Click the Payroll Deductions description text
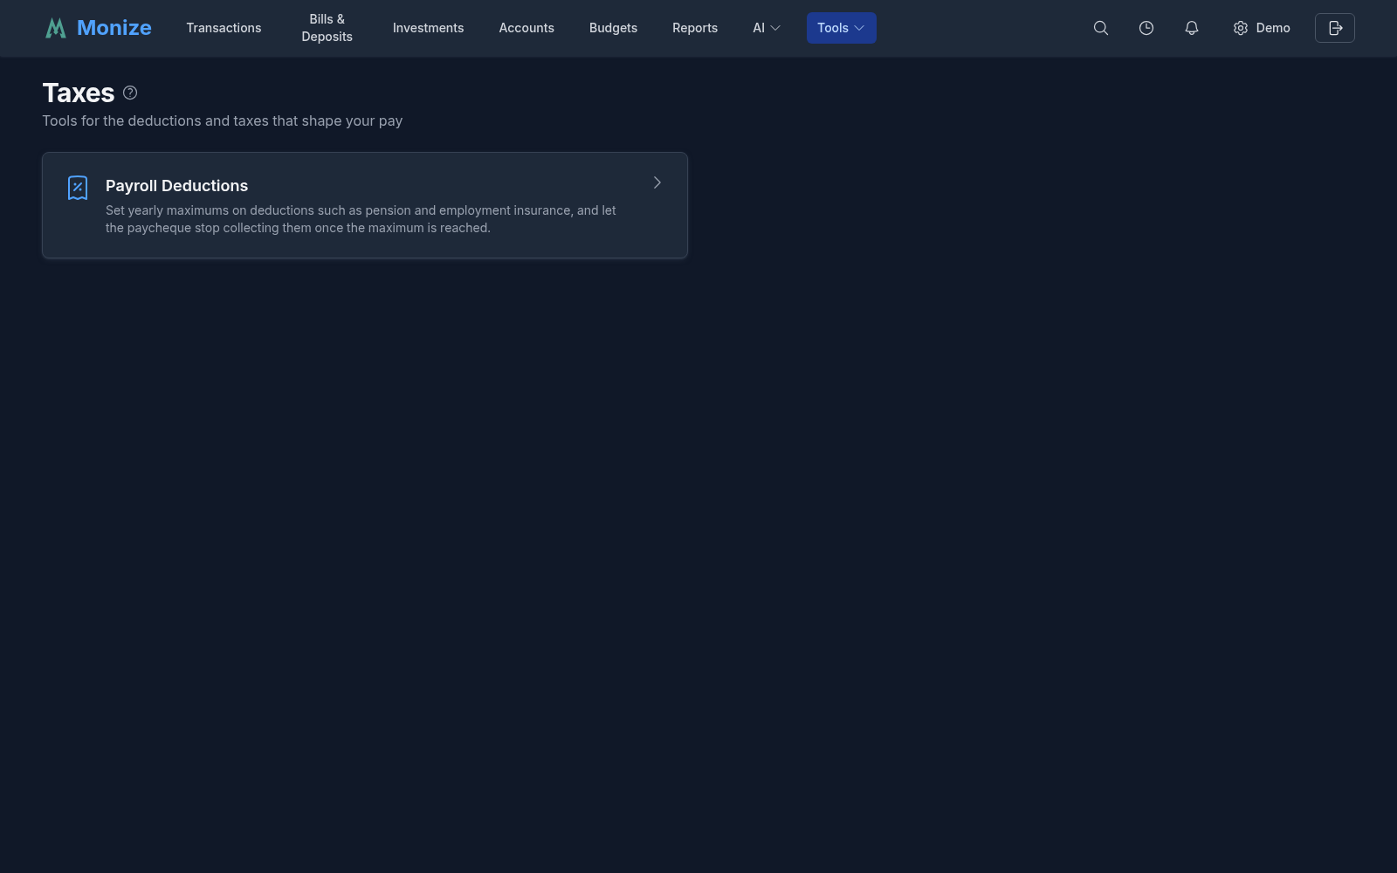Image resolution: width=1397 pixels, height=873 pixels. coord(361,219)
